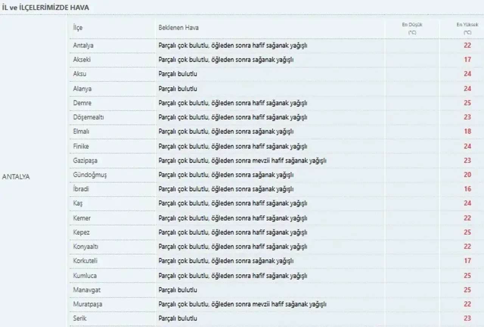Select the Akseki district row
484x327 pixels.
pyautogui.click(x=82, y=60)
